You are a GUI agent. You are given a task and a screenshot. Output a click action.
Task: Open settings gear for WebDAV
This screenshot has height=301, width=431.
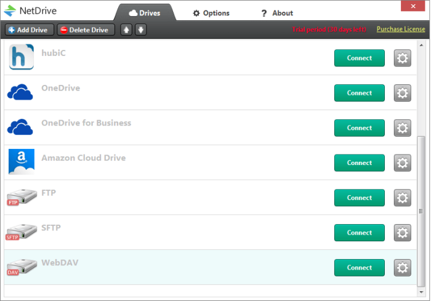coord(403,268)
